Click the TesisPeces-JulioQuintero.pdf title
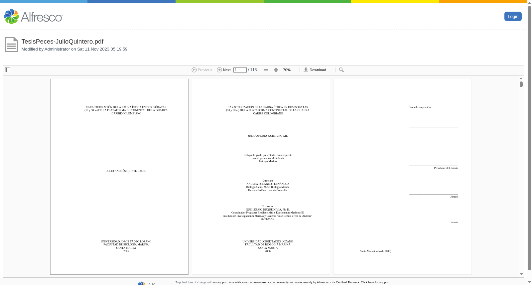Image resolution: width=532 pixels, height=285 pixels. point(62,42)
